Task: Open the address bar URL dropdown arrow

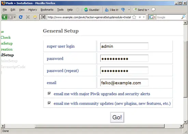Action: coord(144,17)
